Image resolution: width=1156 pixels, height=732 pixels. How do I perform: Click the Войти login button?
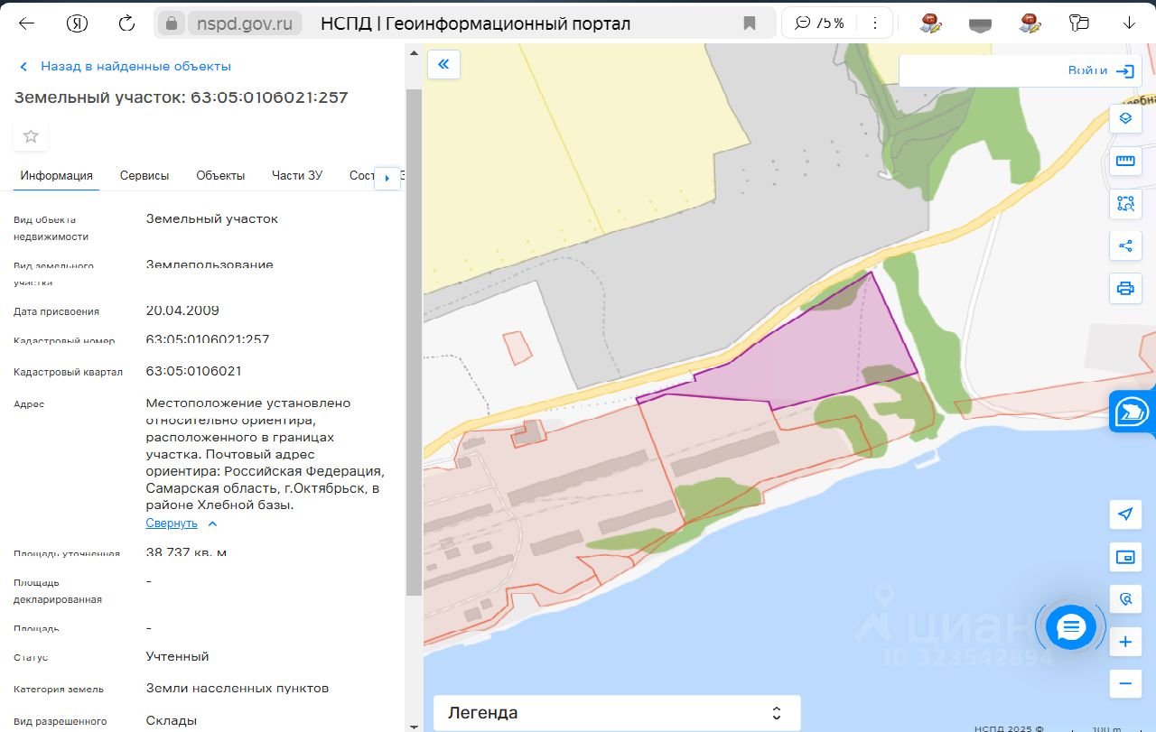[x=1100, y=71]
